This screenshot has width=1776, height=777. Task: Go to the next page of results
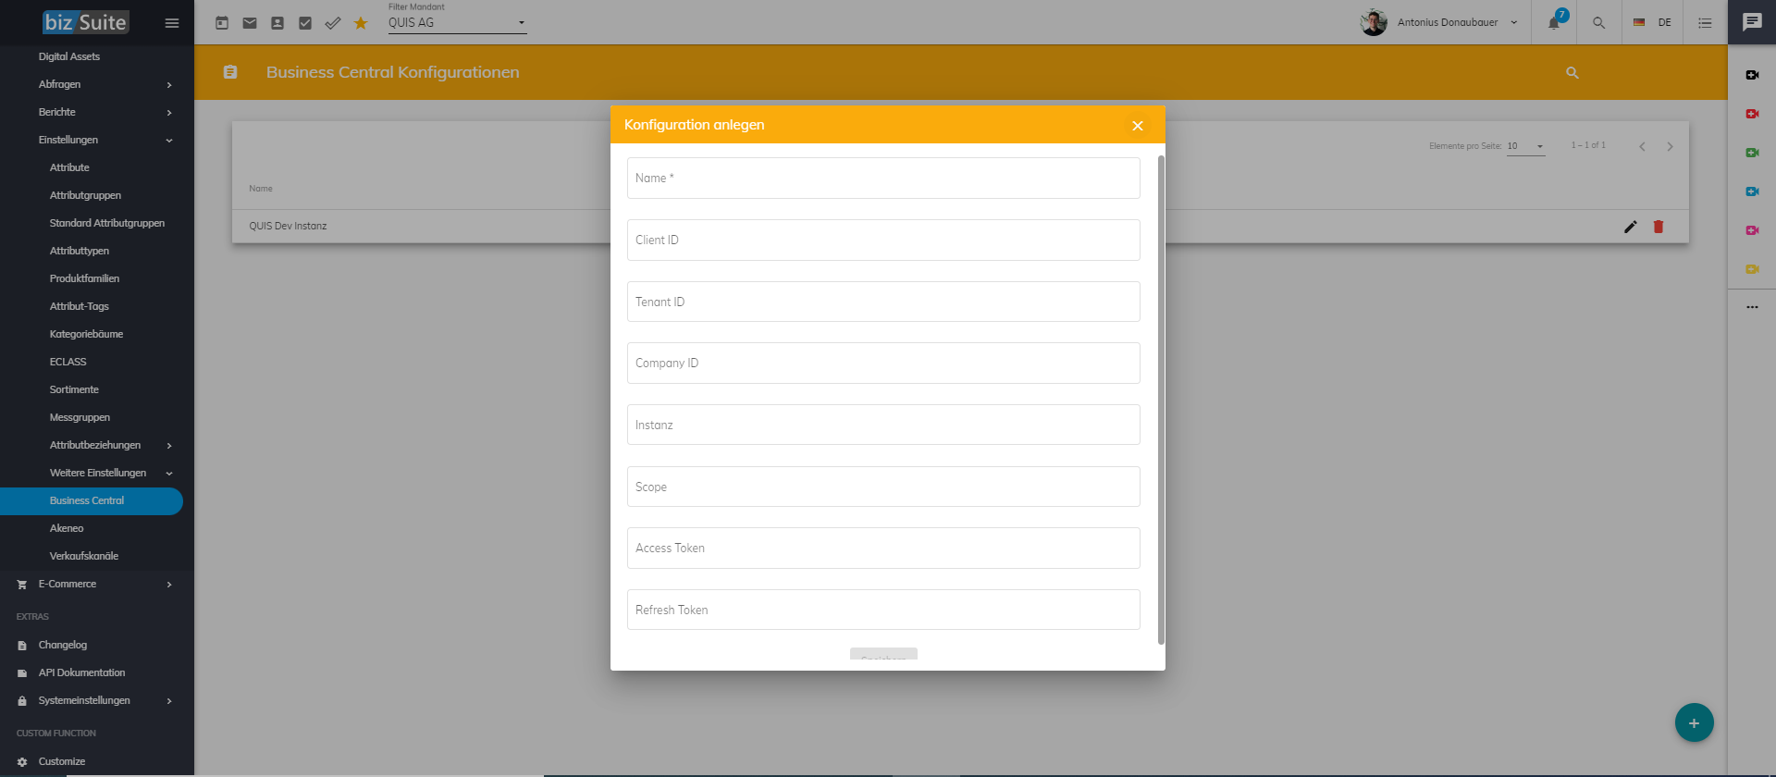point(1670,146)
